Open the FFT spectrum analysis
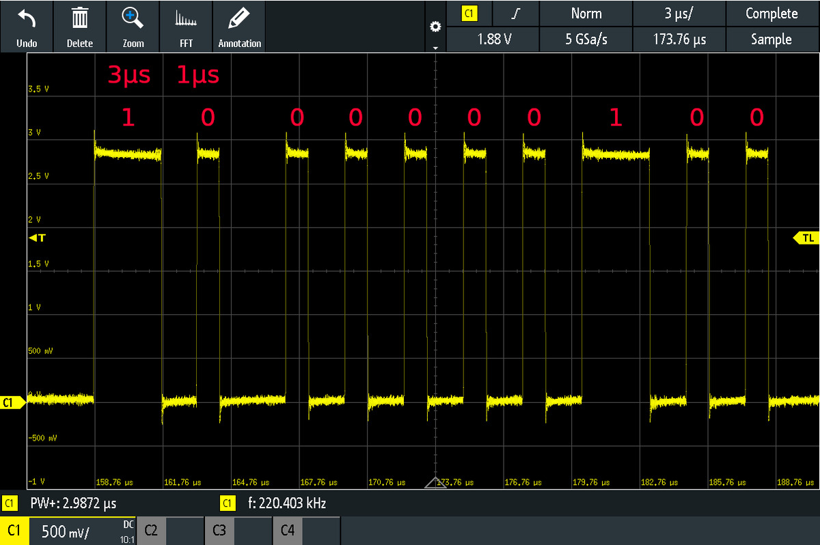 click(x=186, y=19)
